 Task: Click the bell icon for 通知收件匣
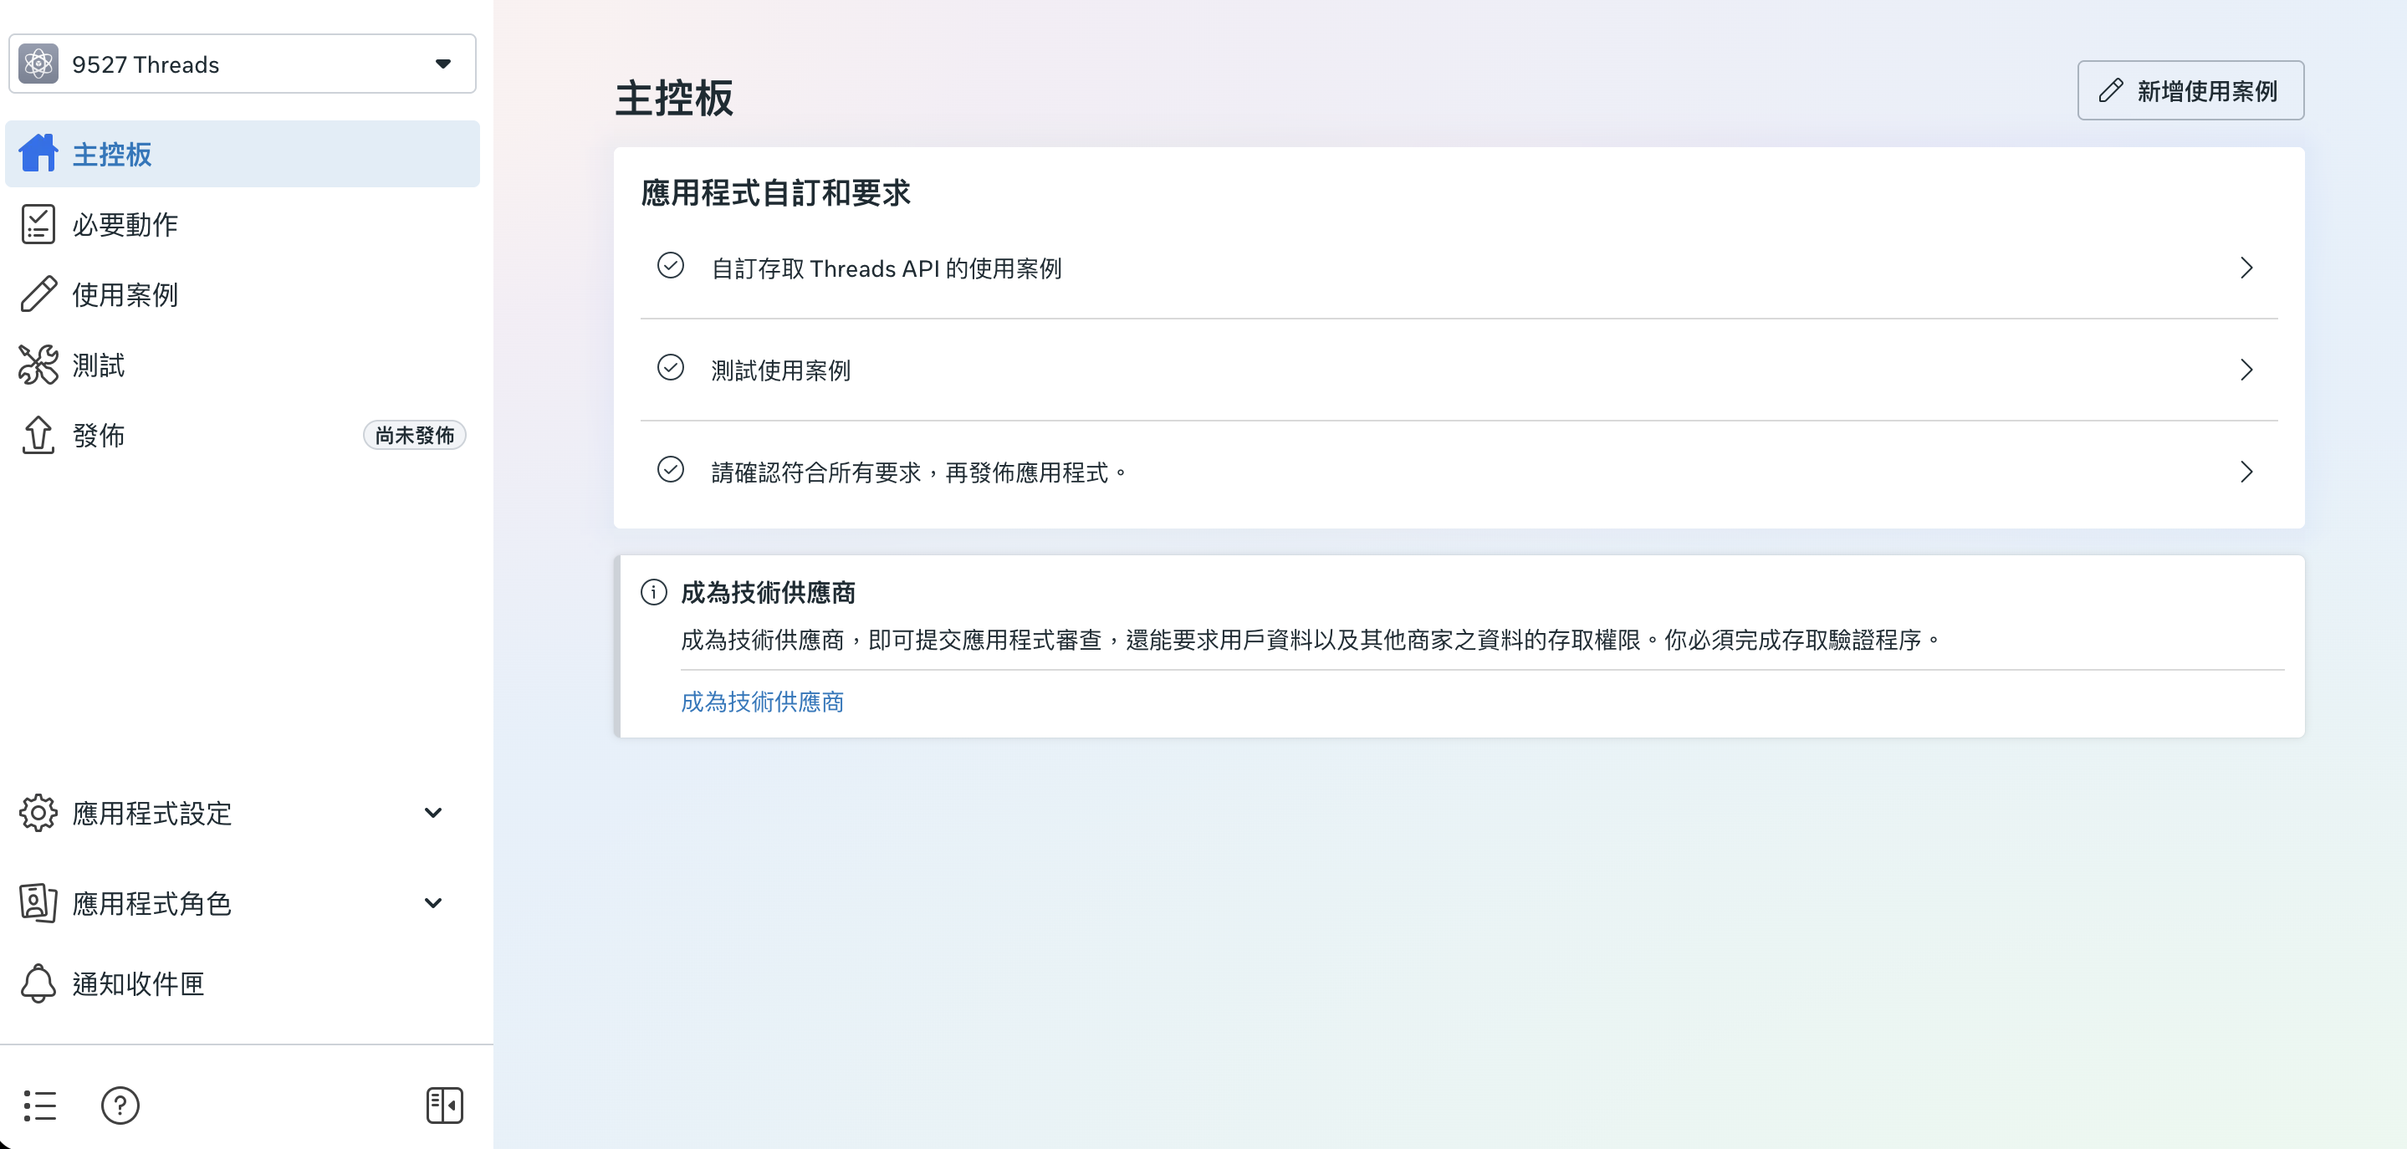coord(38,983)
